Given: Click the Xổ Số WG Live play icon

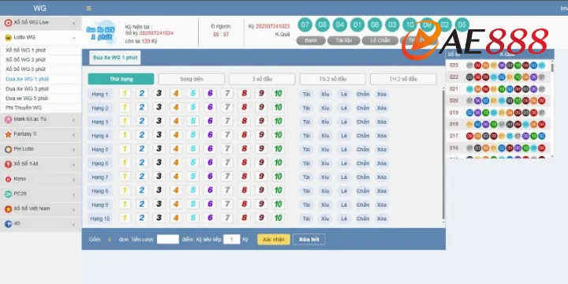Looking at the screenshot, I should pyautogui.click(x=8, y=23).
